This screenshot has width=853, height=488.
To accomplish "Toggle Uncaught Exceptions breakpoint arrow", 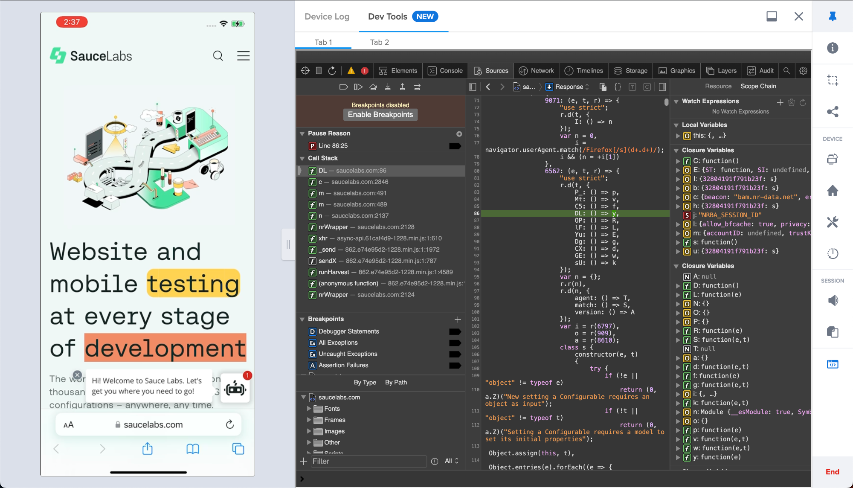I will pyautogui.click(x=455, y=354).
